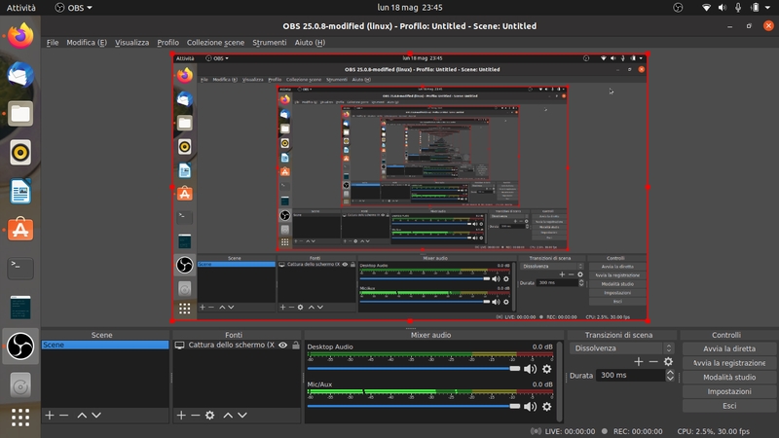Open the Aiuto menu

pos(310,43)
